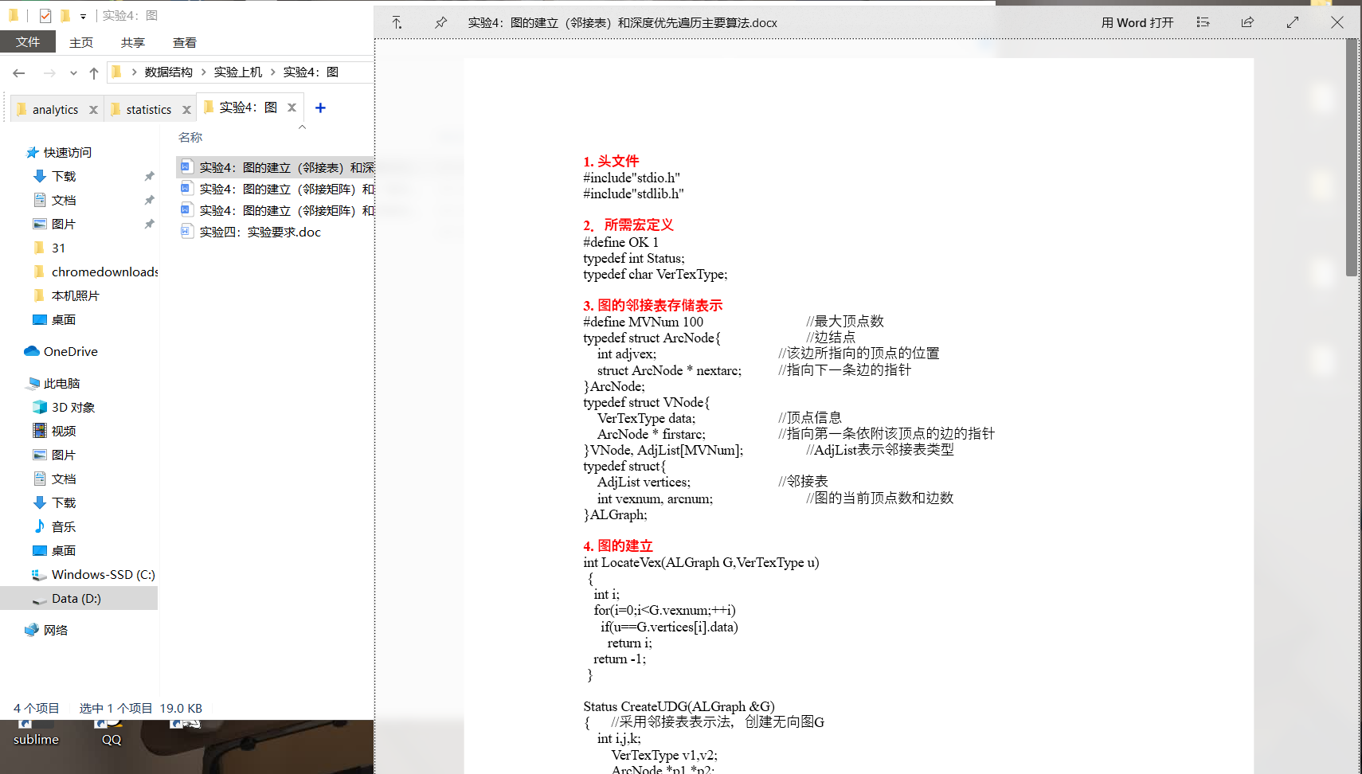Open the Customize Quick Access Toolbar dropdown

[83, 16]
